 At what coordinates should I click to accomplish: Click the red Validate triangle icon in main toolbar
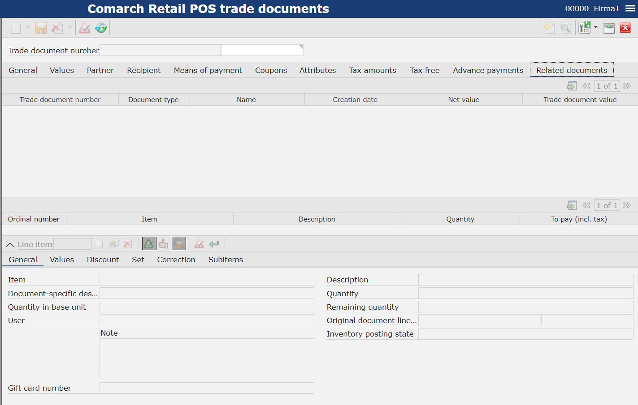pos(85,28)
